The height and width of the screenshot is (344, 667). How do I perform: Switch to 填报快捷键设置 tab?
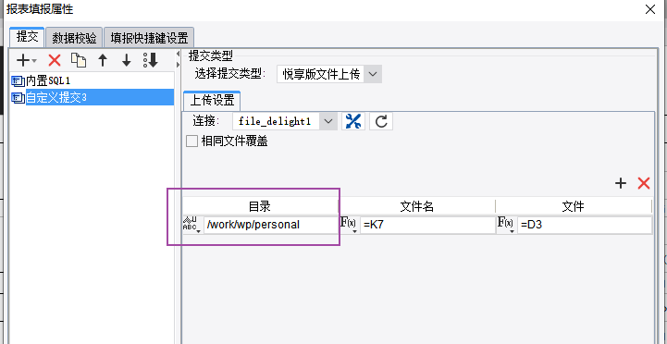coord(149,38)
